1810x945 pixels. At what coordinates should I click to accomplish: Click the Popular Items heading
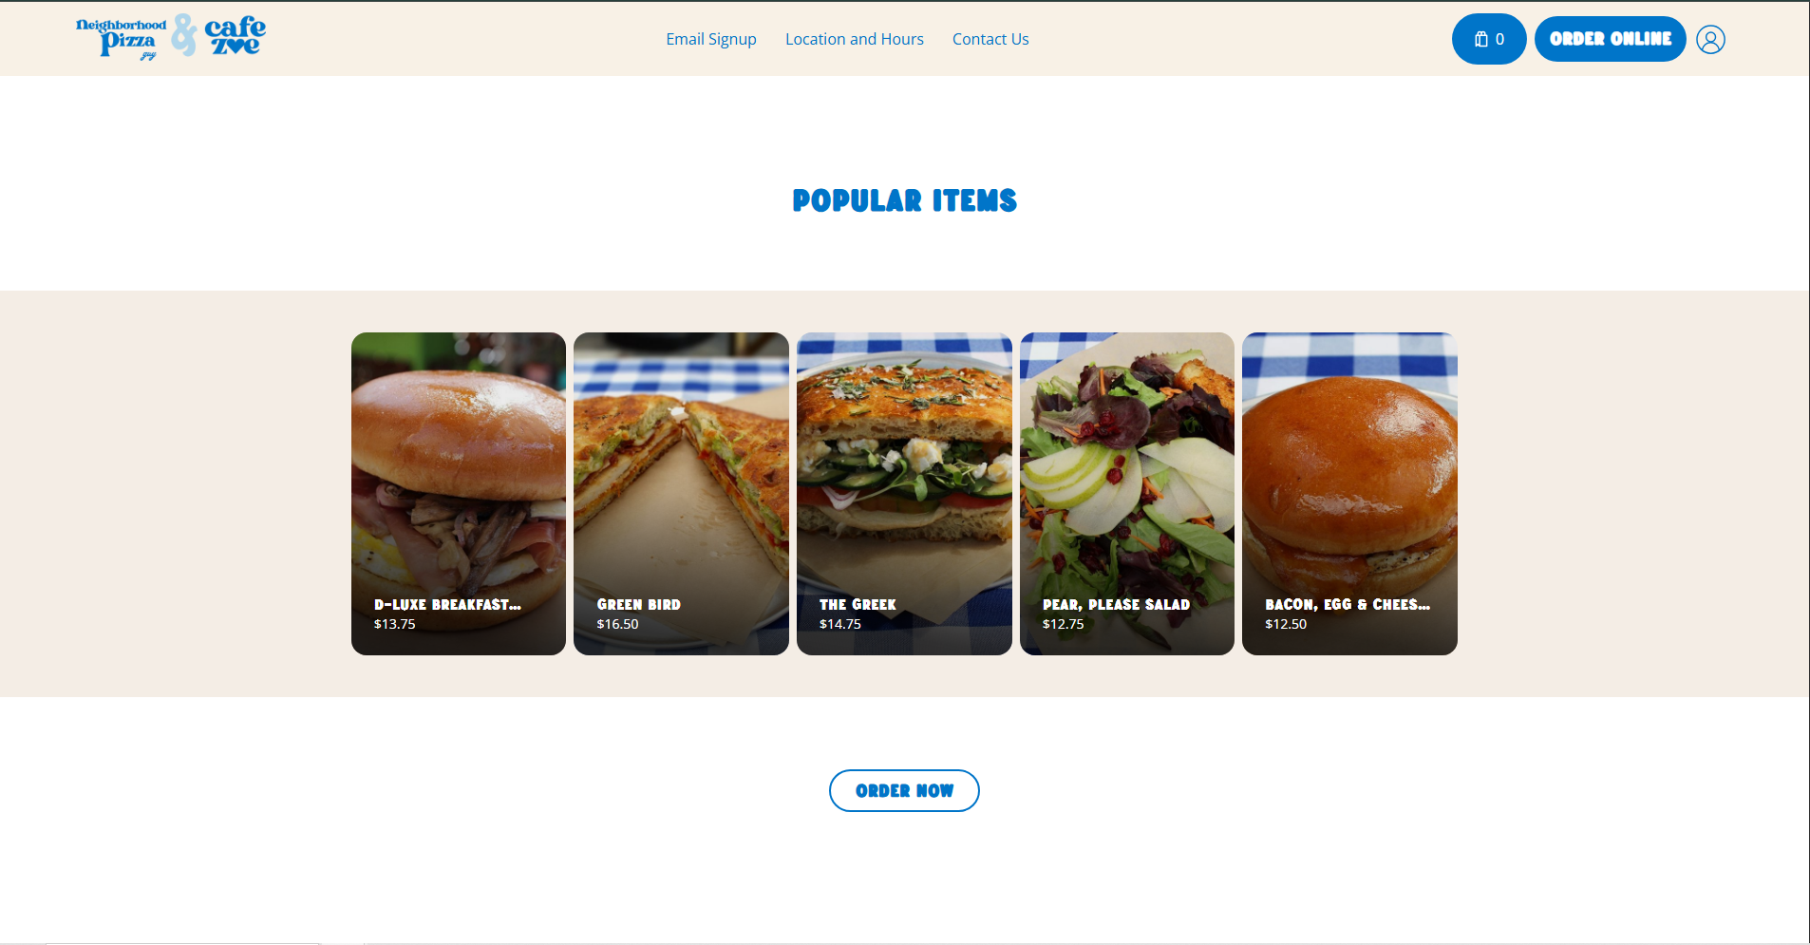pos(904,200)
